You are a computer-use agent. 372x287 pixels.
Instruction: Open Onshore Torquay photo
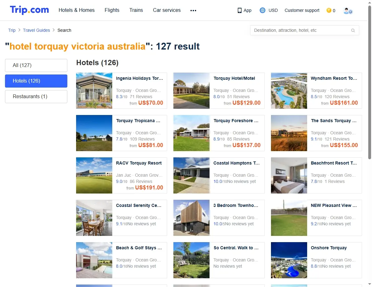coord(289,260)
